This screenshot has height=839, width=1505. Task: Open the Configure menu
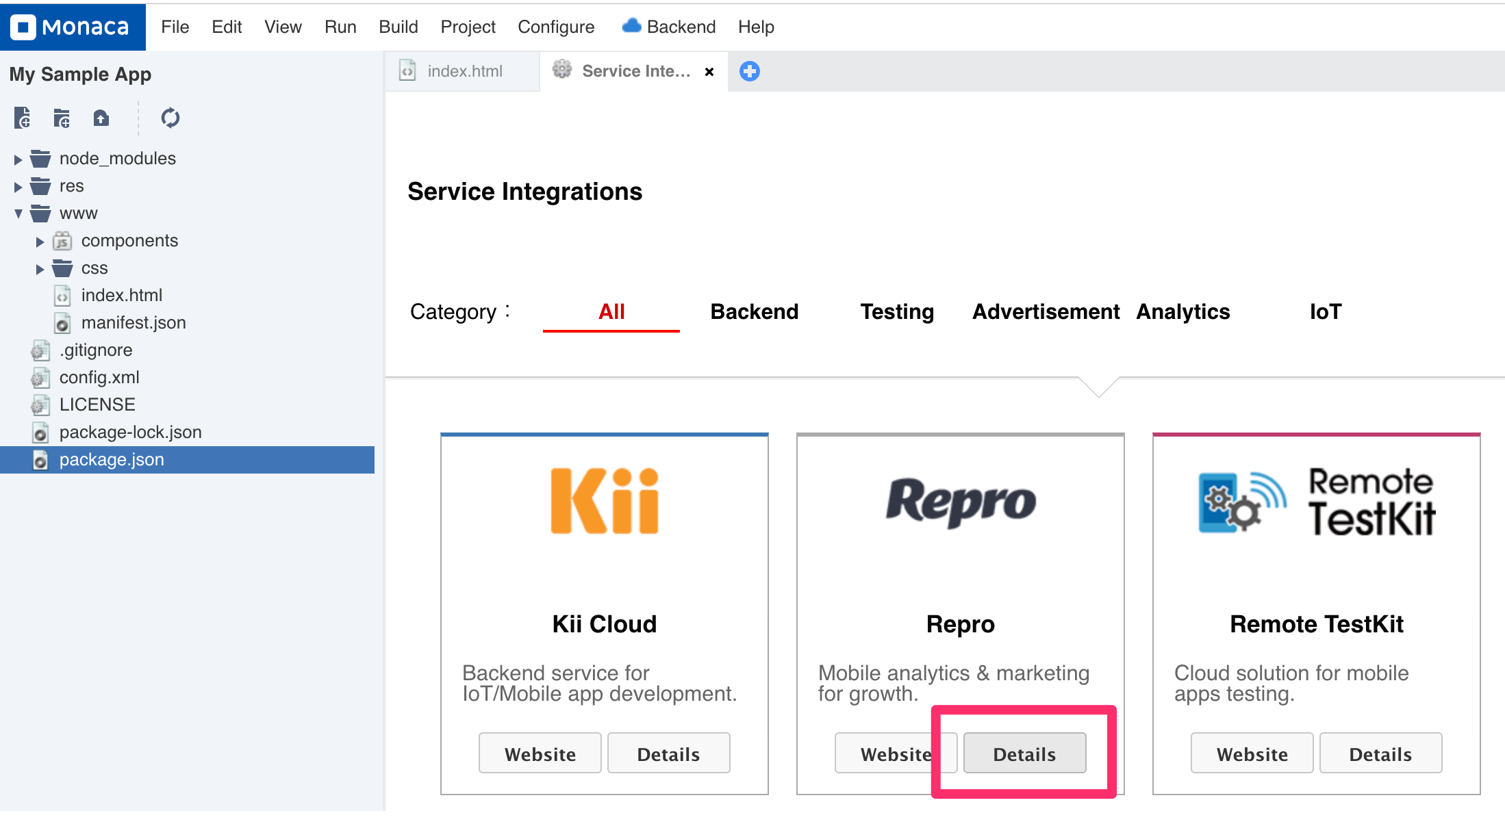pos(556,27)
